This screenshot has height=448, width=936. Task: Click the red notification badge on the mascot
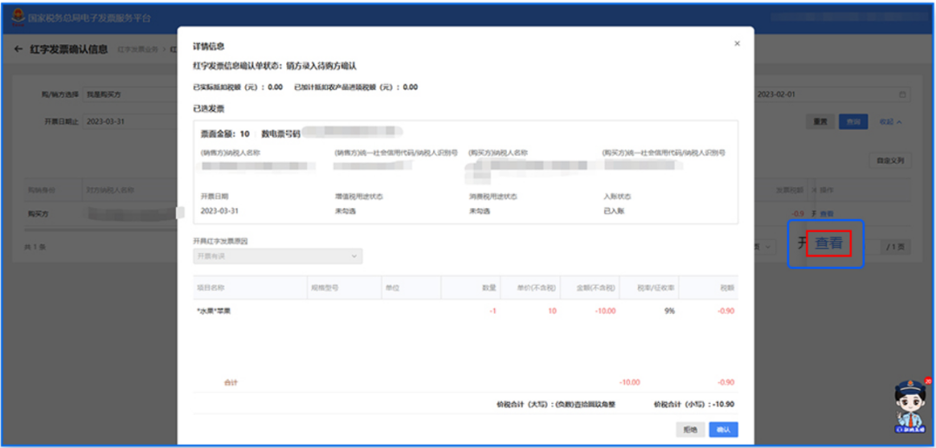pos(927,380)
